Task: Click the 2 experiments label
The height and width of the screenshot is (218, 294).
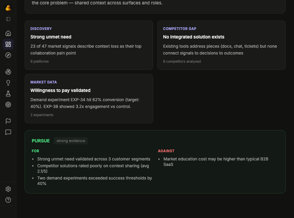Action: 42,115
